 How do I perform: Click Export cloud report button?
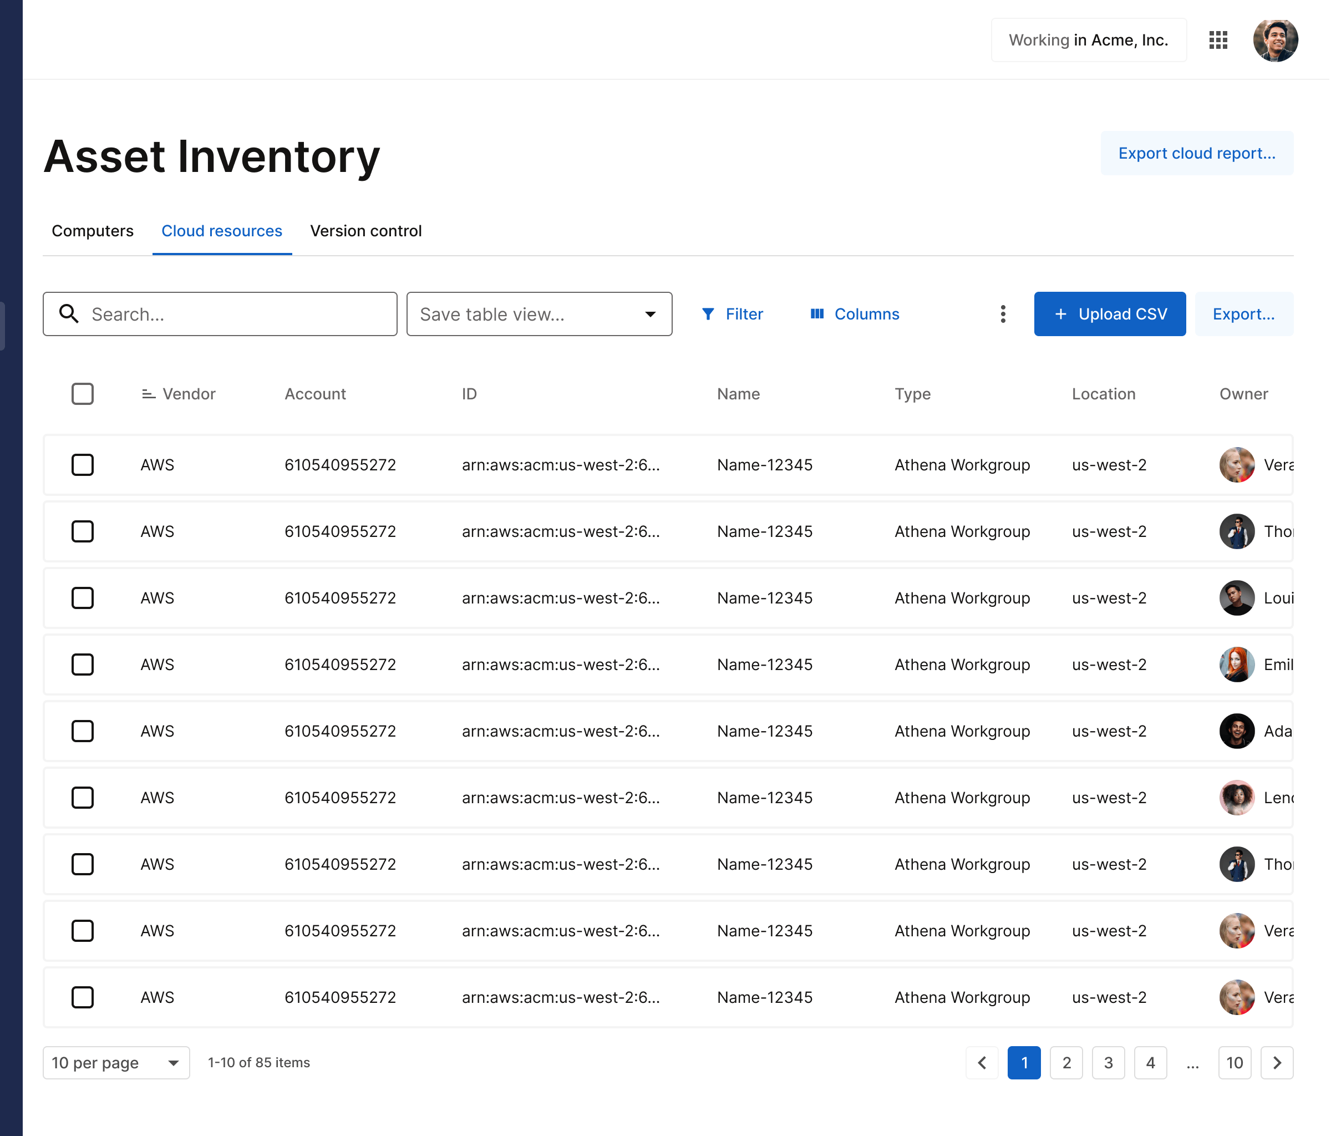pos(1197,154)
